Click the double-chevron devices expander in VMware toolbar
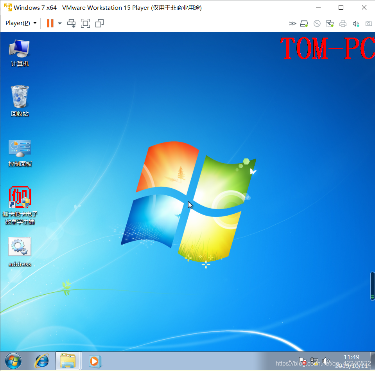 [292, 23]
